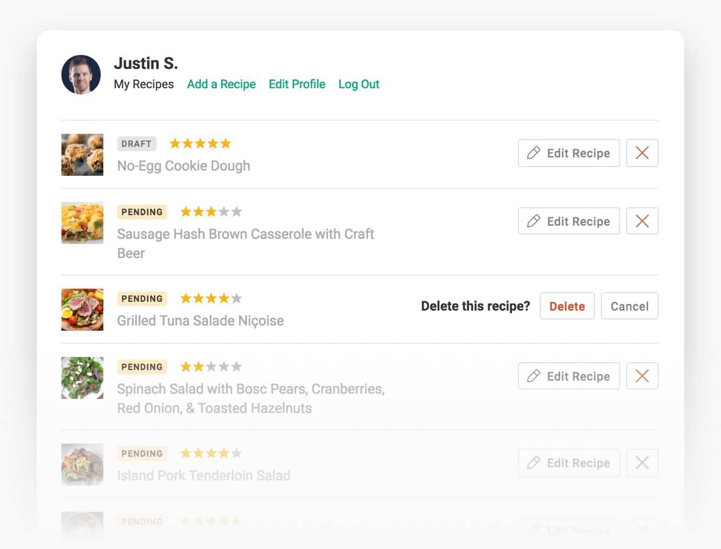721x549 pixels.
Task: Edit Recipe for No-Egg Cookie Dough
Action: 568,153
